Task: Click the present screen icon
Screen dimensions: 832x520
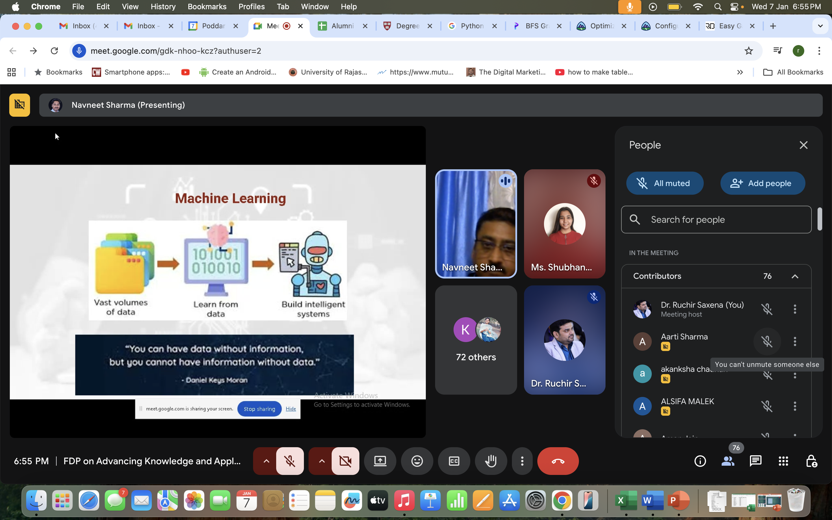Action: tap(380, 461)
